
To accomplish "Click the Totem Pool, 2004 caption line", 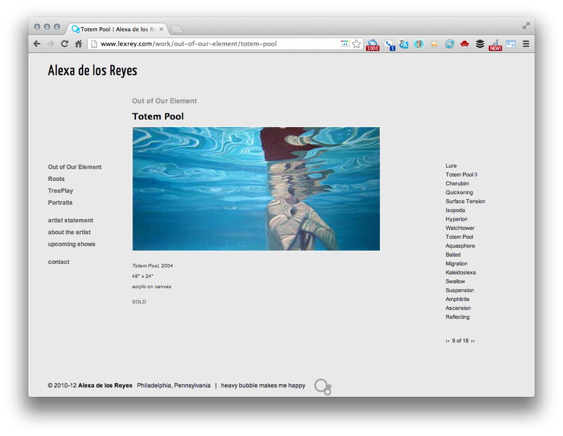I will tap(152, 266).
